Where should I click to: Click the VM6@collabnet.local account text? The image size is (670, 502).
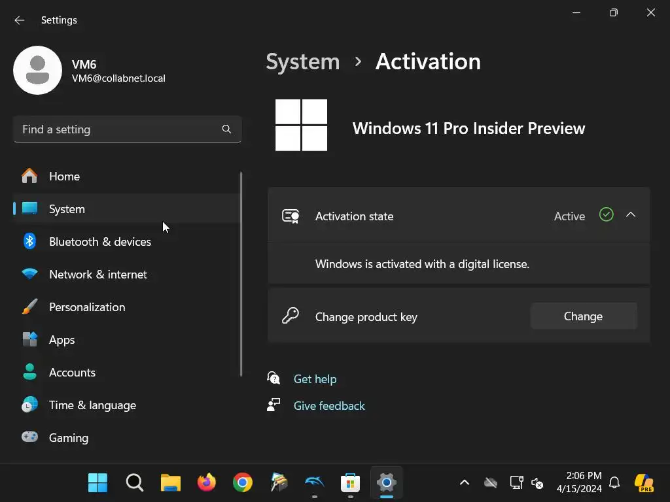118,78
